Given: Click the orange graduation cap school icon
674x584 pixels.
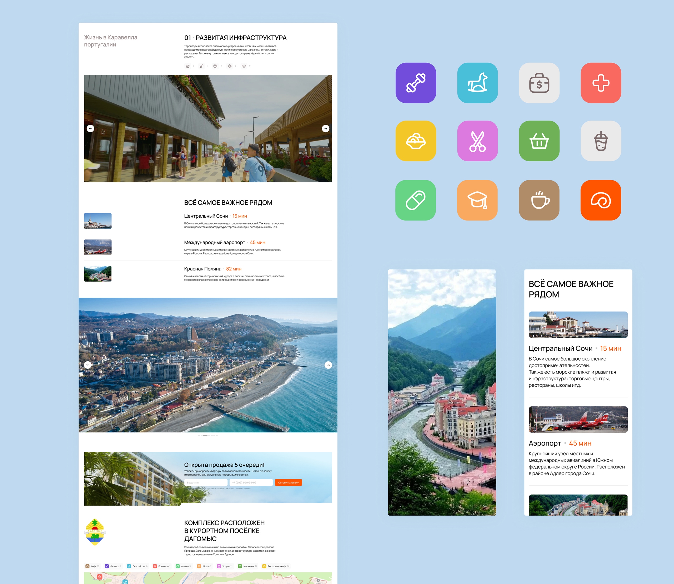Looking at the screenshot, I should click(x=477, y=200).
